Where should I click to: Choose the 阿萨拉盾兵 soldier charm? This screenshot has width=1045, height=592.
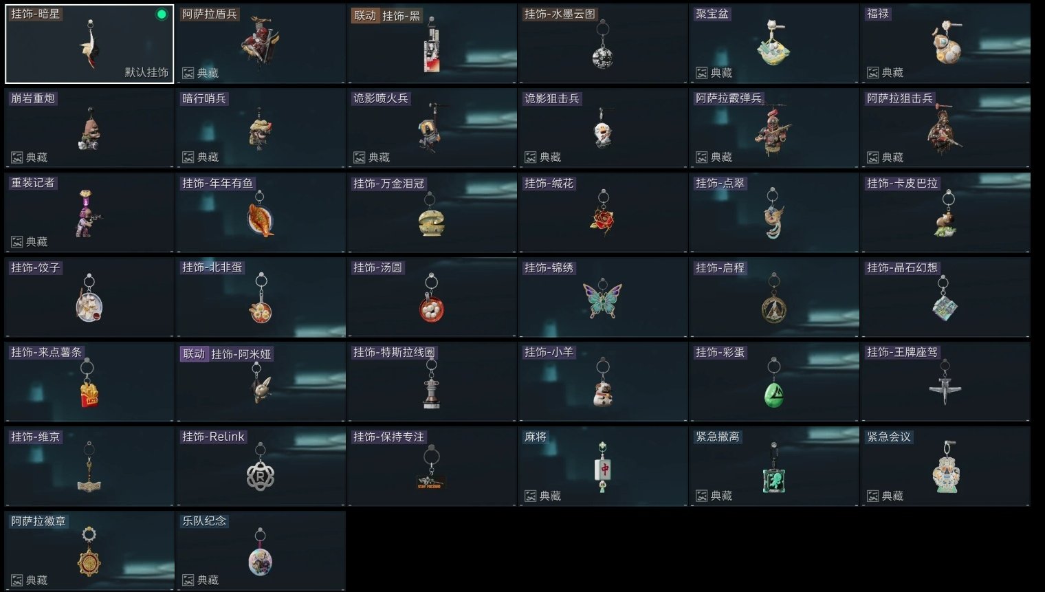tap(261, 44)
